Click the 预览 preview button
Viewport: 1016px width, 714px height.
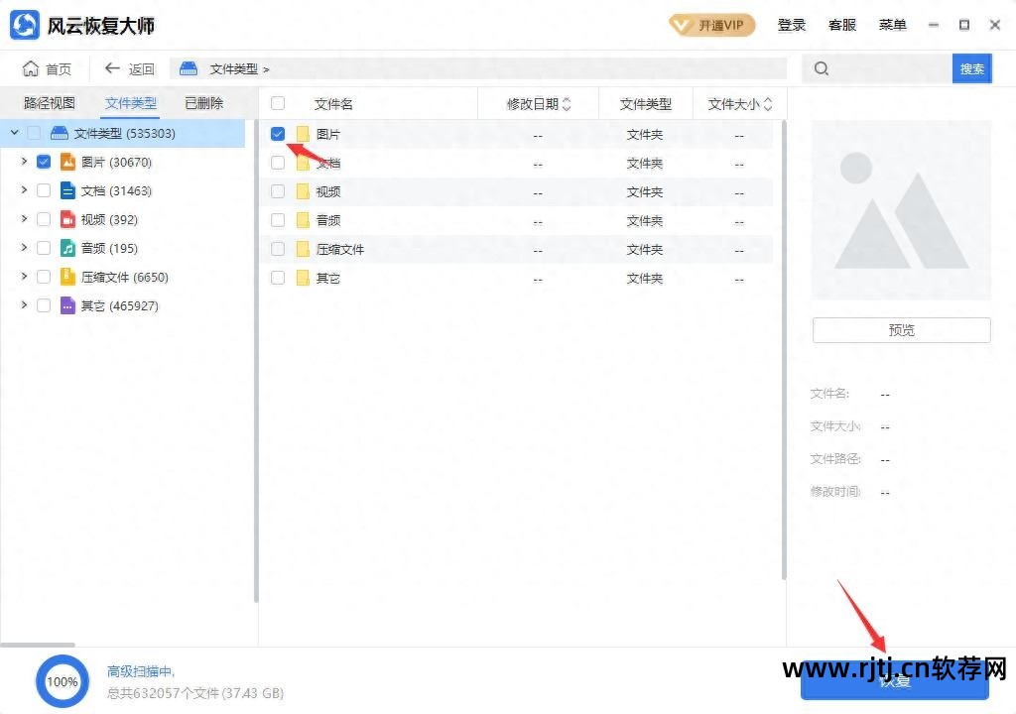[900, 330]
